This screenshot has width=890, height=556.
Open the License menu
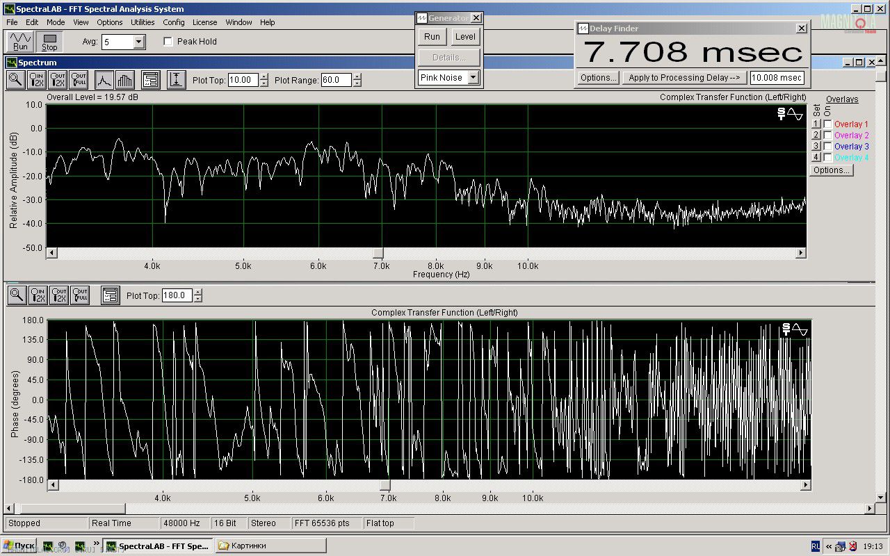pos(204,22)
